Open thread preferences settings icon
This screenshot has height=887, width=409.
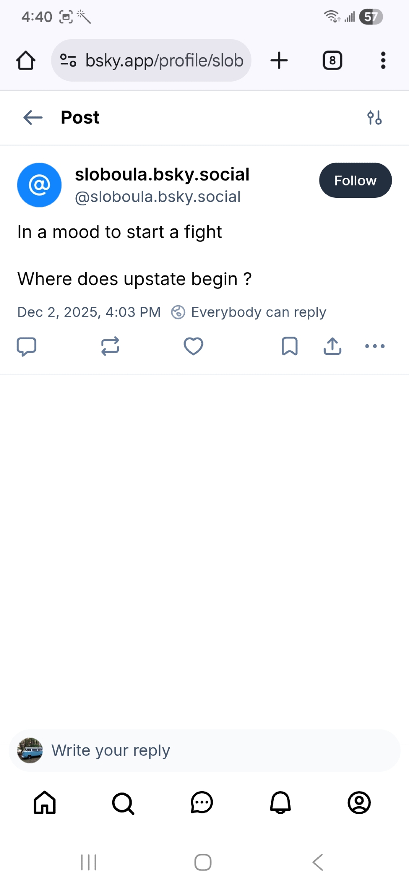coord(374,118)
